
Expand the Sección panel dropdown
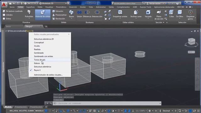(160, 22)
